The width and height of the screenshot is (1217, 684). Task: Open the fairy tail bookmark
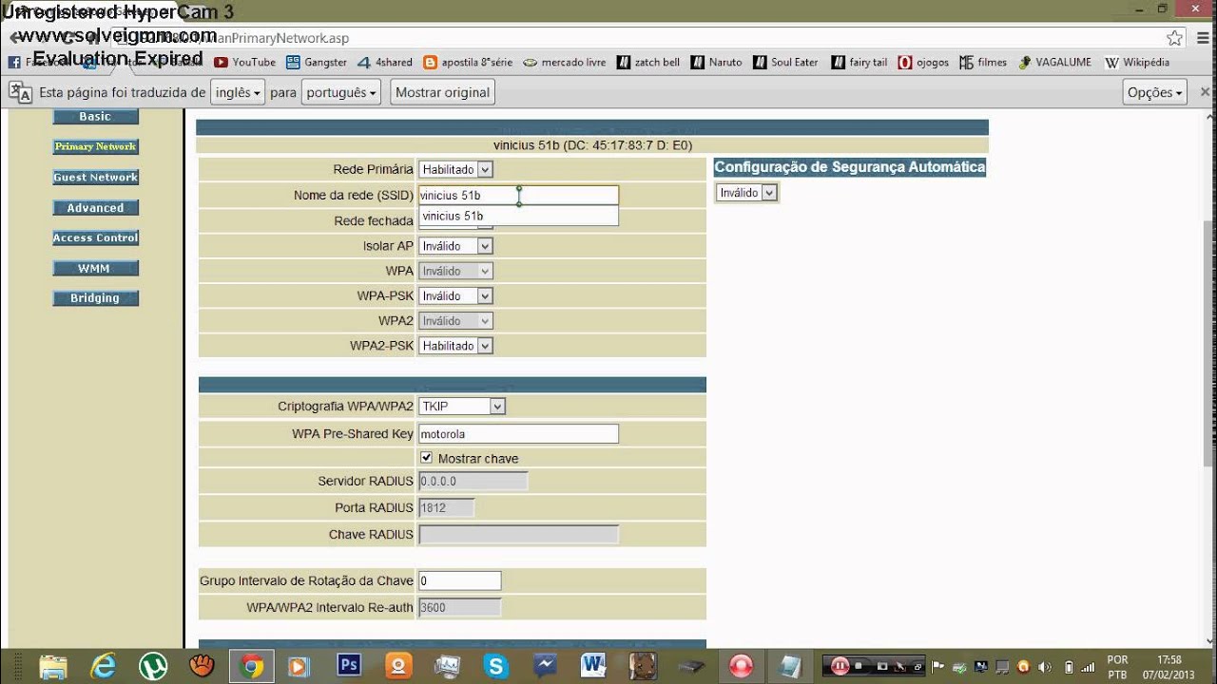(859, 63)
